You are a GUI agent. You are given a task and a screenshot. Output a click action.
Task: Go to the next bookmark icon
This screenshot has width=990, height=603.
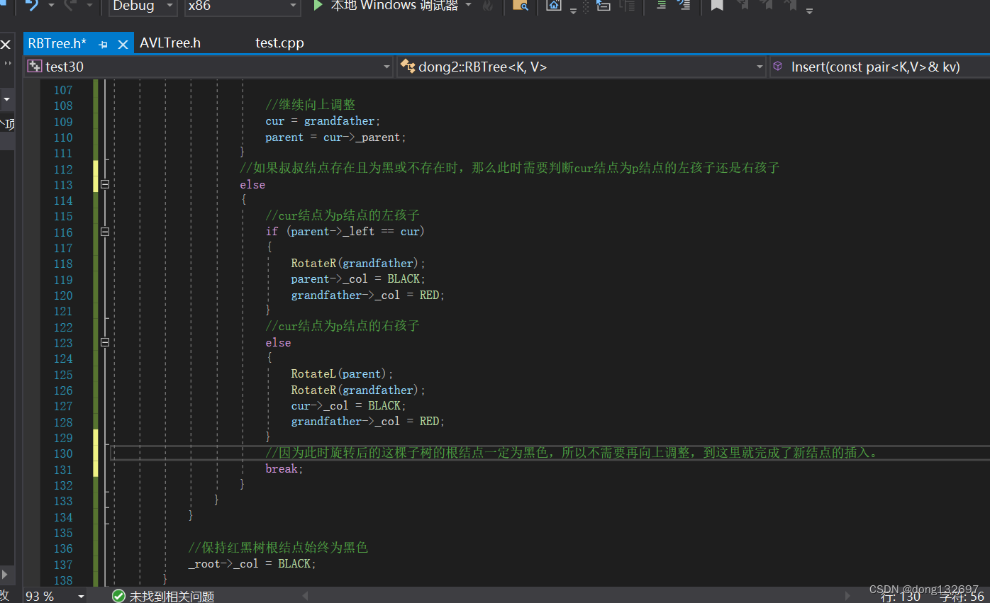tap(767, 6)
